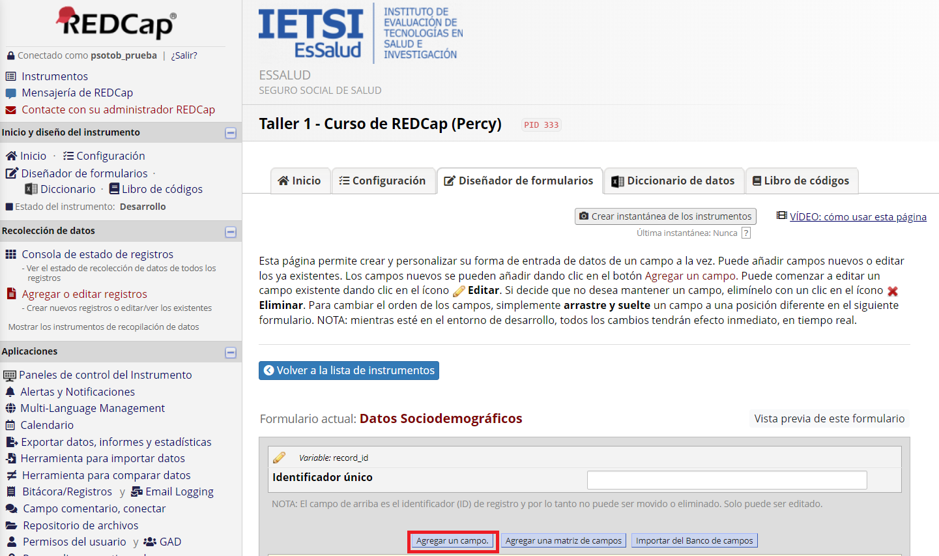939x556 pixels.
Task: Open Multi-Language Management
Action: tap(93, 408)
